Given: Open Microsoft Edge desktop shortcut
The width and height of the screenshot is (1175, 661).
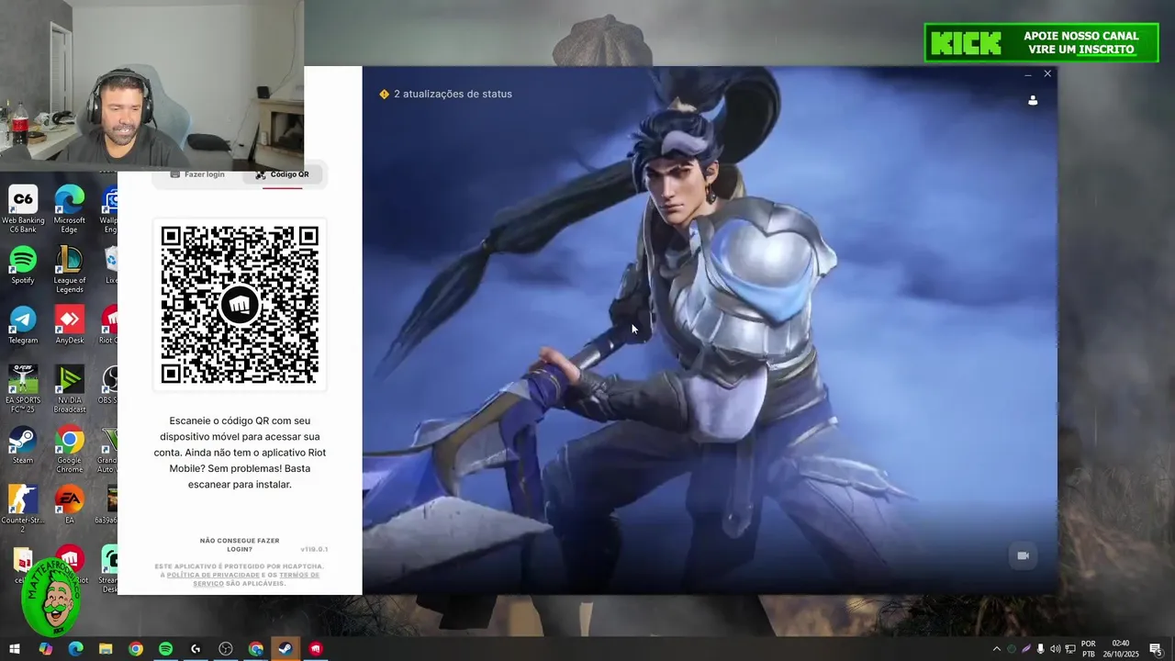Looking at the screenshot, I should (x=69, y=209).
